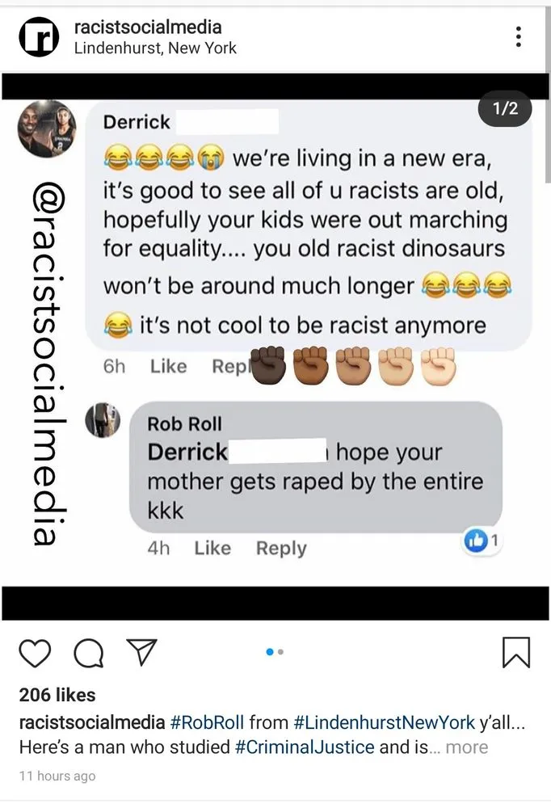This screenshot has width=551, height=808.
Task: Open racistsocialmedia profile picture
Action: (x=37, y=37)
